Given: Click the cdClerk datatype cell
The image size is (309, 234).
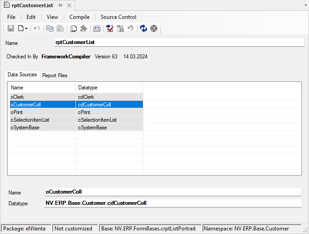Looking at the screenshot, I should 109,97.
